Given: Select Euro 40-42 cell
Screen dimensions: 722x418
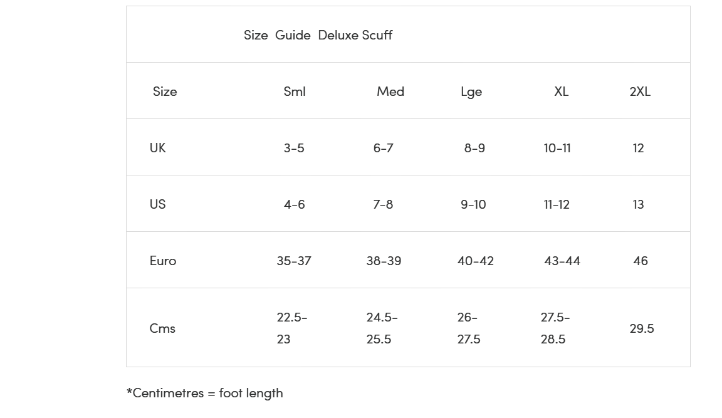Looking at the screenshot, I should pos(475,261).
